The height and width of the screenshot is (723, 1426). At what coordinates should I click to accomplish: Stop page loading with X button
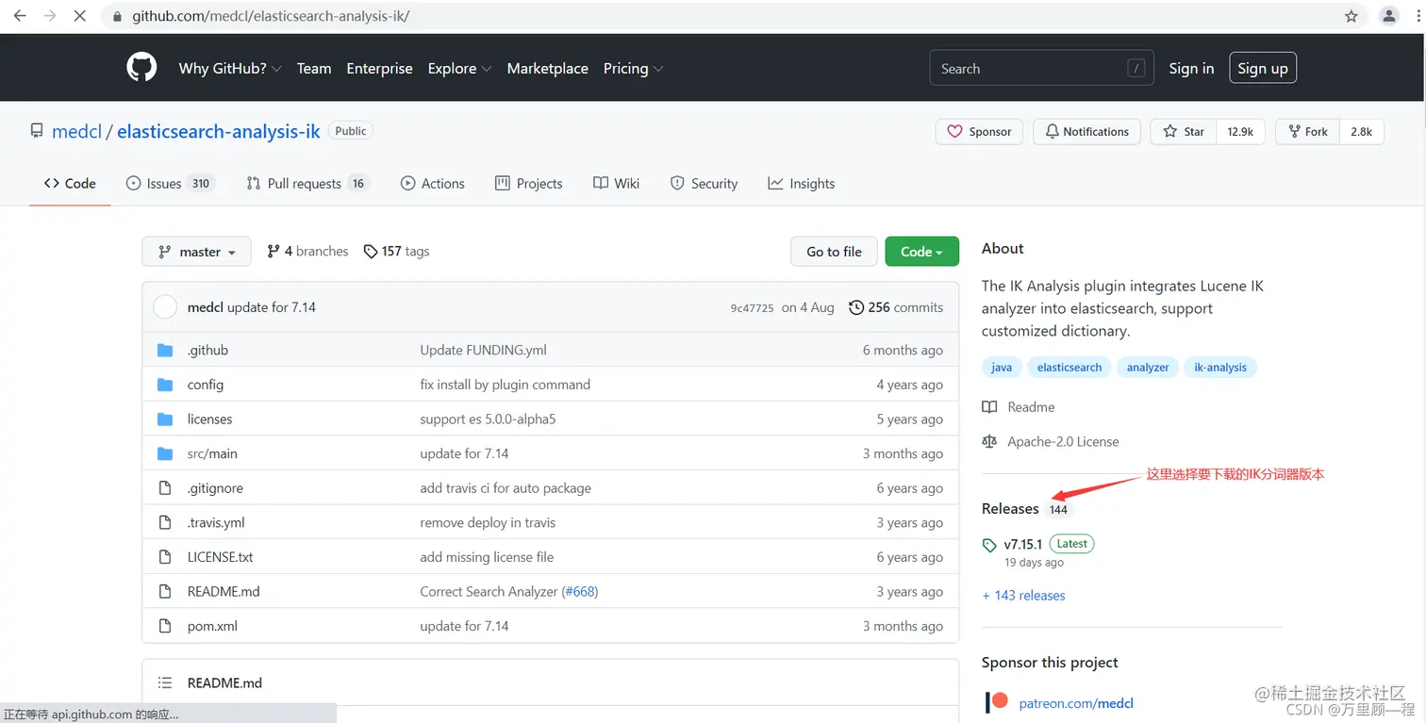coord(81,16)
